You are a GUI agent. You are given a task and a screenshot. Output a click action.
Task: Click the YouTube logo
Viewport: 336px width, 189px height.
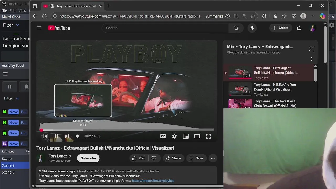click(59, 28)
